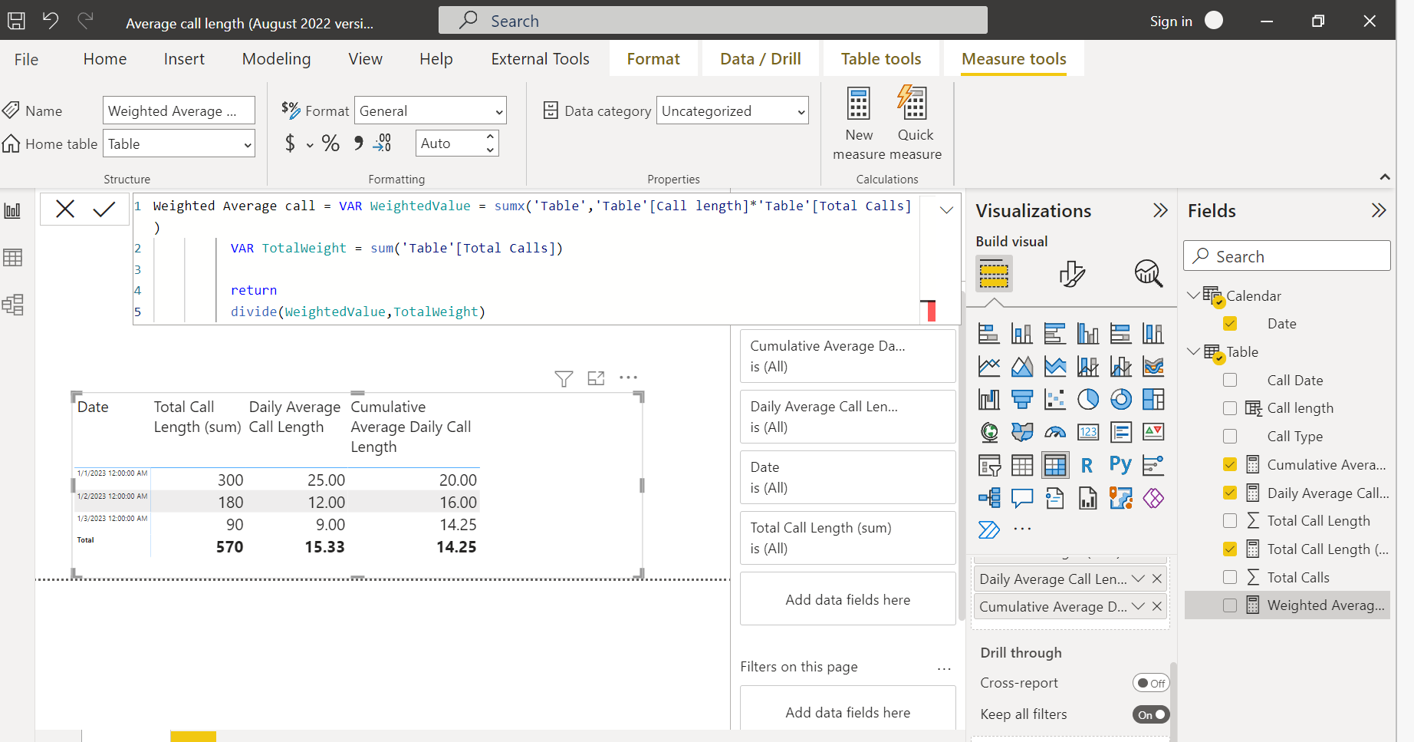Open the Table tools tab

click(881, 59)
